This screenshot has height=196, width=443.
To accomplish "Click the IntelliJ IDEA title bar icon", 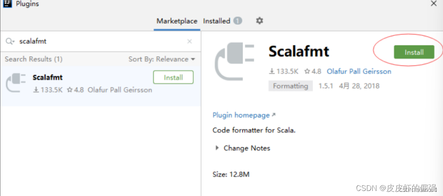I will [7, 4].
